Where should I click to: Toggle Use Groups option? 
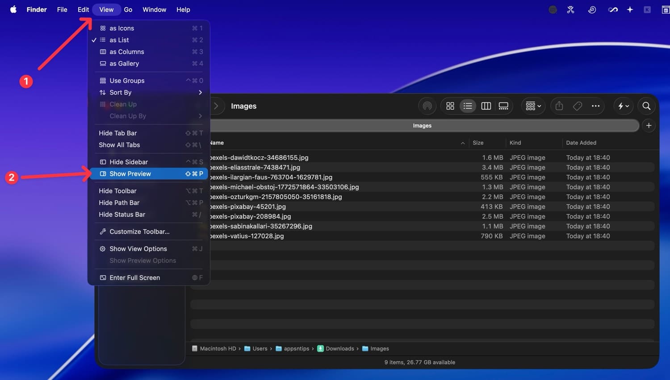(x=149, y=81)
